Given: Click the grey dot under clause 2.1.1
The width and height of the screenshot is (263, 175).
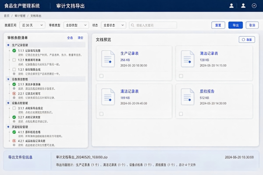Looking at the screenshot, I should [x=14, y=88].
